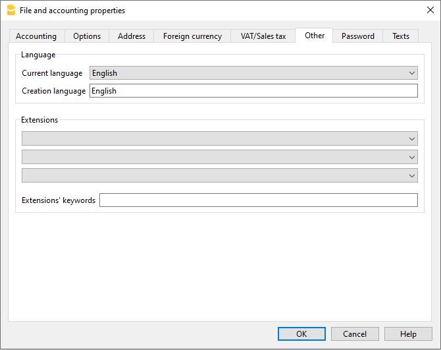Confirm changes with the OK button
Image resolution: width=441 pixels, height=350 pixels.
301,334
